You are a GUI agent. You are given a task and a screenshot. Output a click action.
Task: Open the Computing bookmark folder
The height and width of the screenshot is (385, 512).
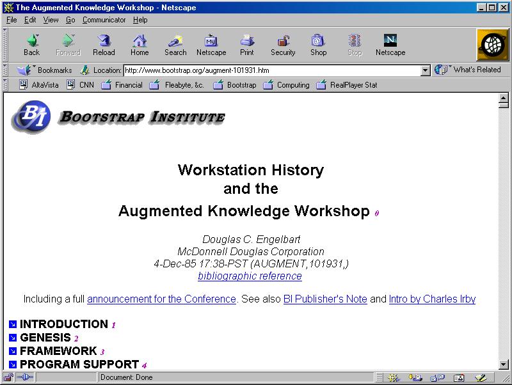(x=286, y=85)
